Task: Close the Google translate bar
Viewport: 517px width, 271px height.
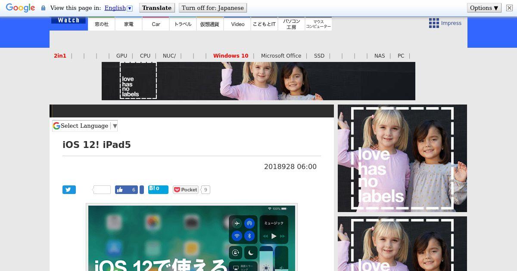Action: coord(509,8)
